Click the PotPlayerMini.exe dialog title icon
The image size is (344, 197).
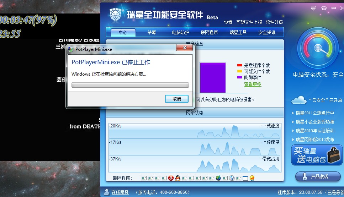click(71, 49)
